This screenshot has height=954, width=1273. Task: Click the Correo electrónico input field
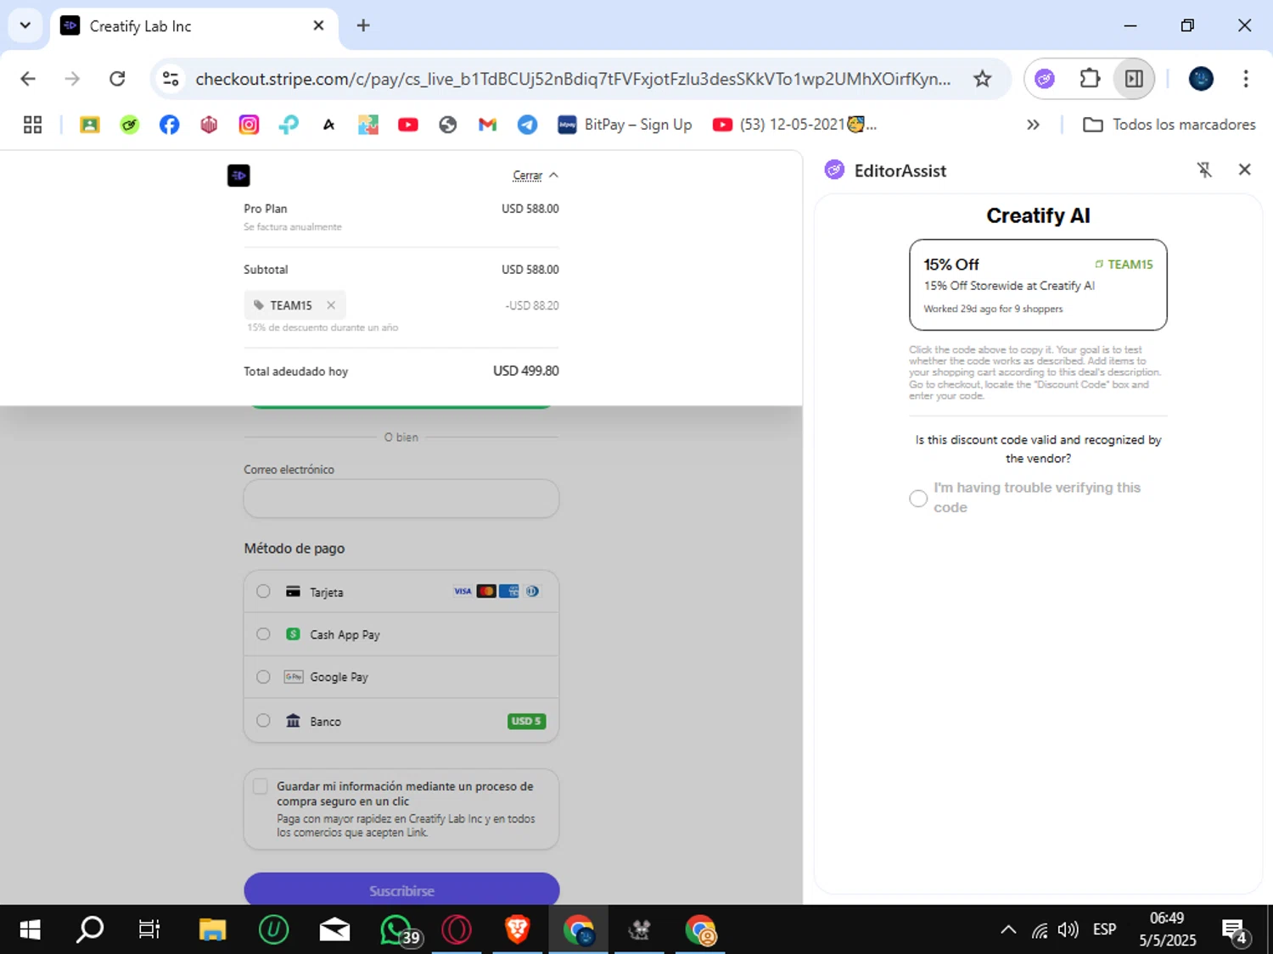[x=401, y=499]
